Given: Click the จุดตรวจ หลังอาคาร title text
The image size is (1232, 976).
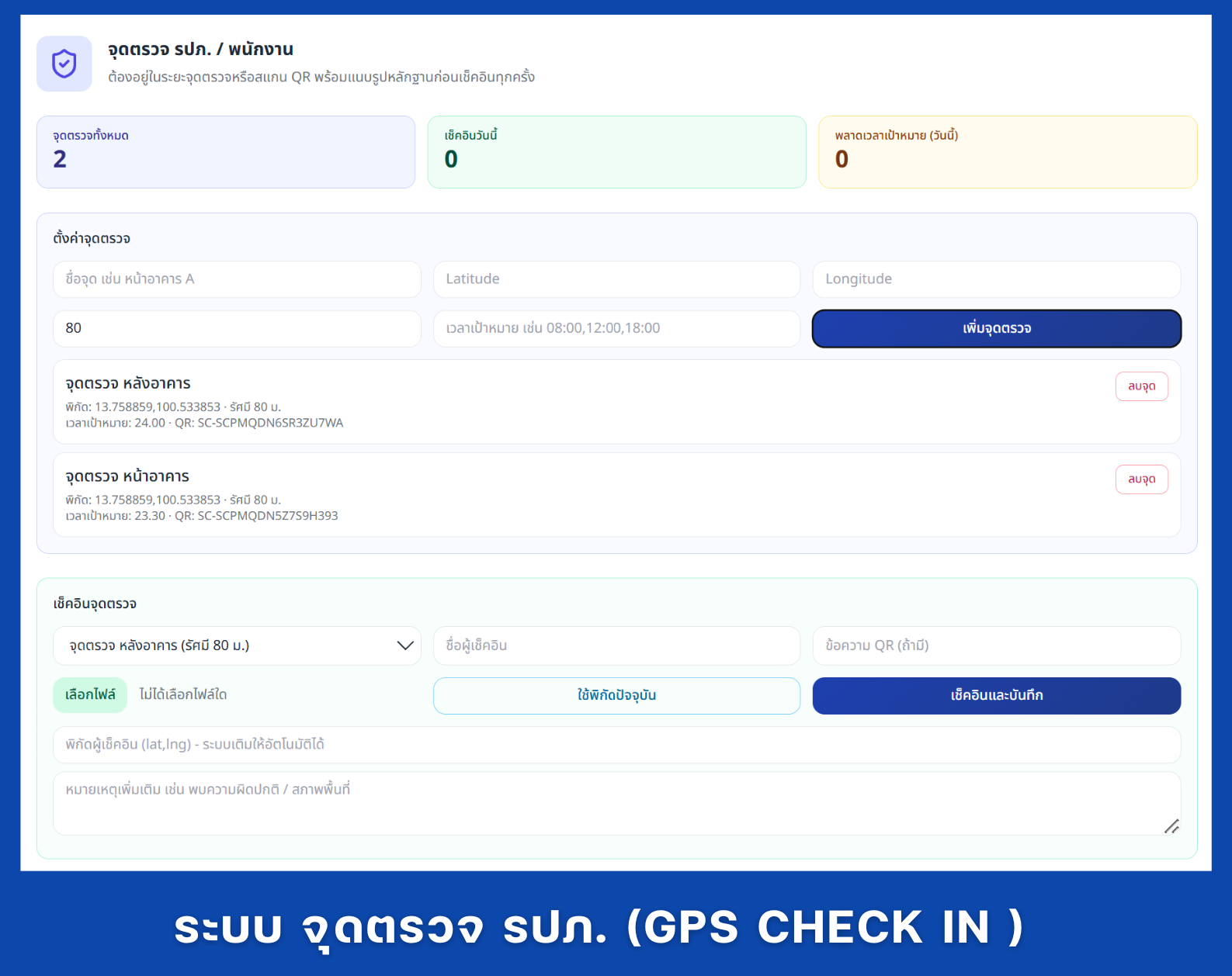Looking at the screenshot, I should [x=128, y=383].
